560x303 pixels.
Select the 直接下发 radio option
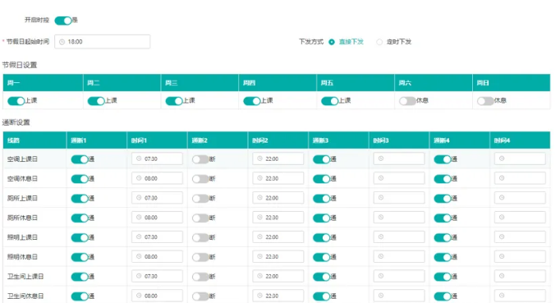pos(332,42)
